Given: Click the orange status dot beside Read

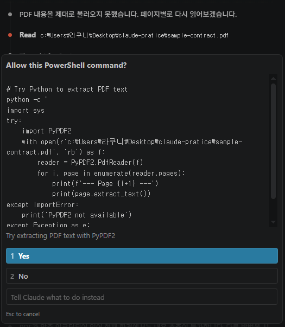Looking at the screenshot, I should tap(10, 35).
